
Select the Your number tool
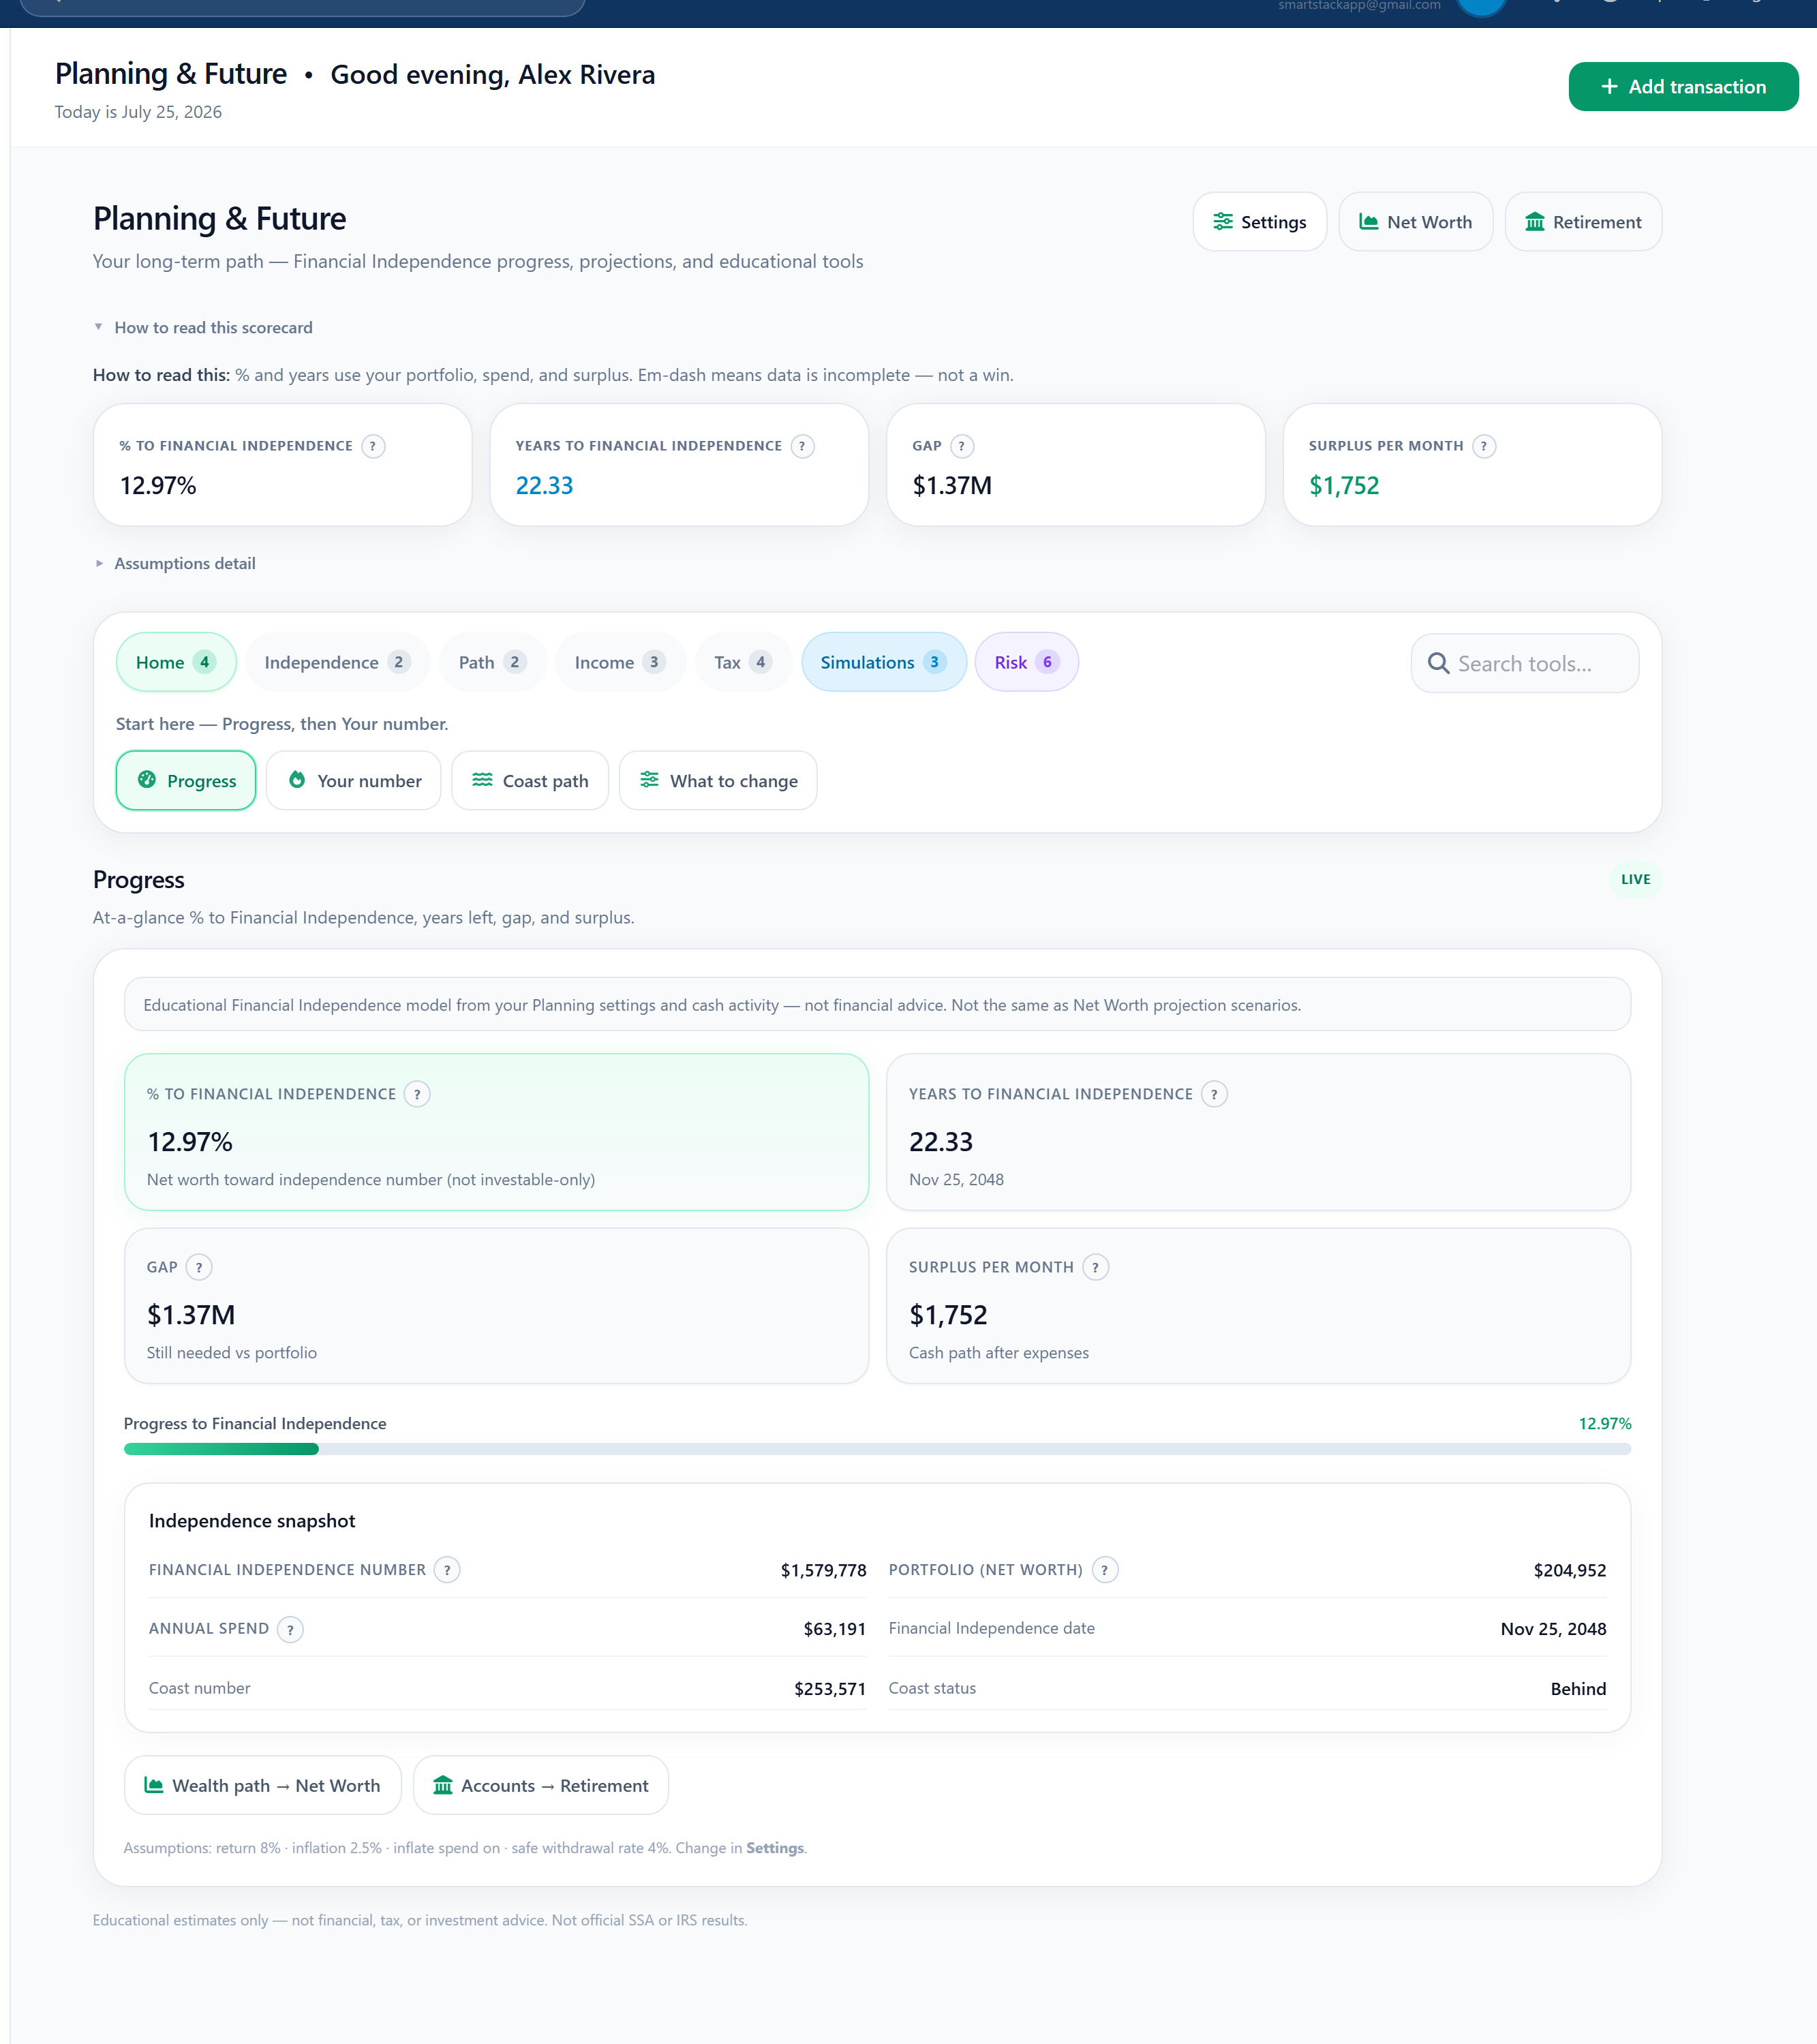click(354, 781)
